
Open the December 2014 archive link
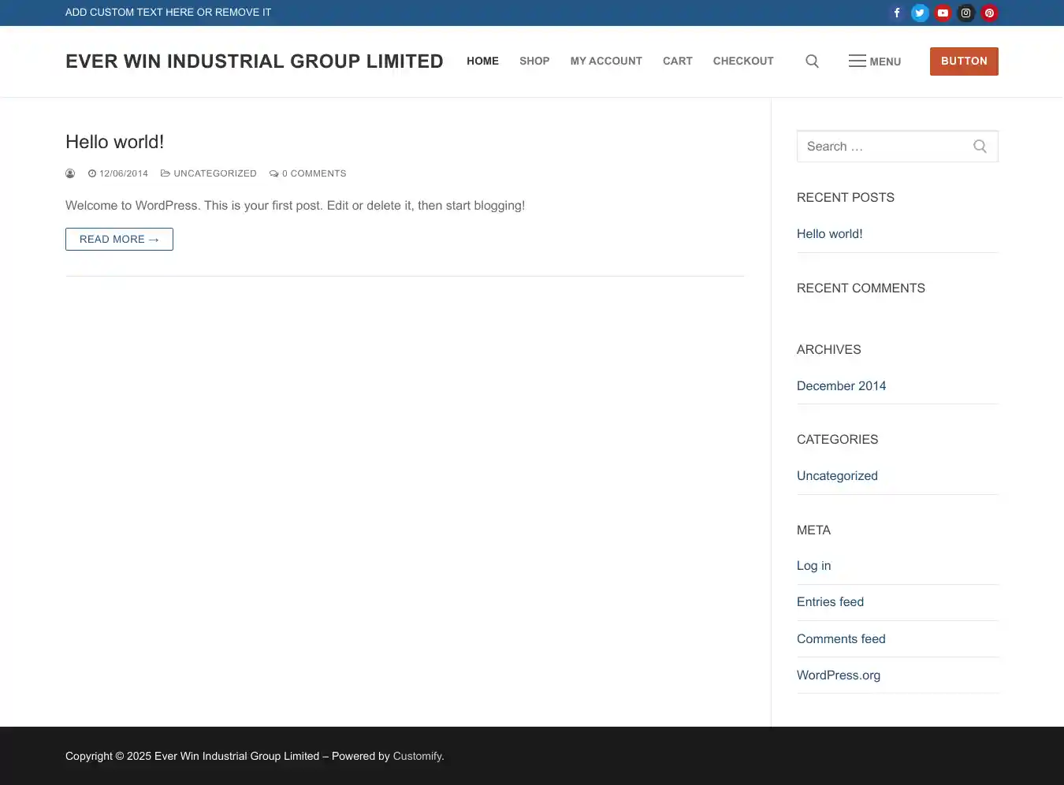point(841,386)
